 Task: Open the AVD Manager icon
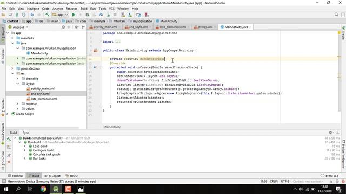pyautogui.click(x=123, y=15)
